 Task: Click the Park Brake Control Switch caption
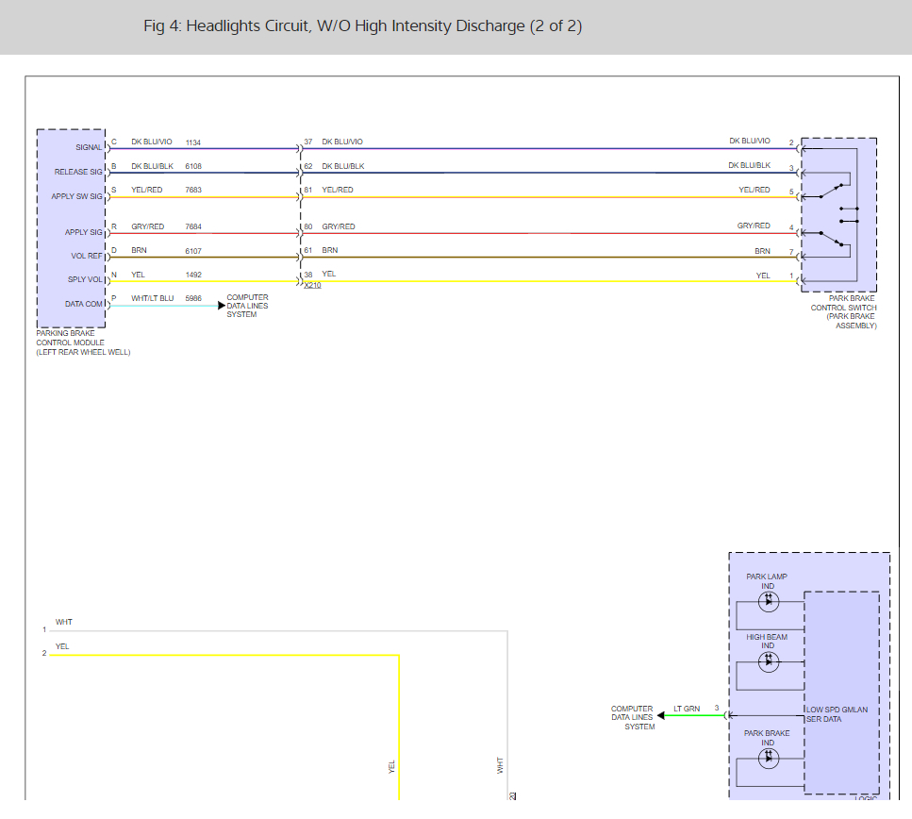(x=843, y=312)
